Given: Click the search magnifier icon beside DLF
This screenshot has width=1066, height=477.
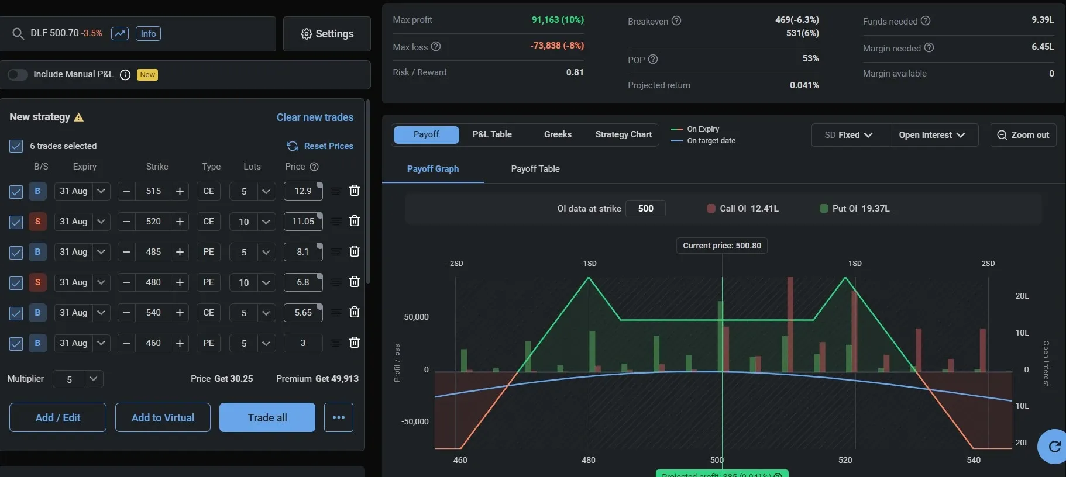Looking at the screenshot, I should tap(18, 33).
